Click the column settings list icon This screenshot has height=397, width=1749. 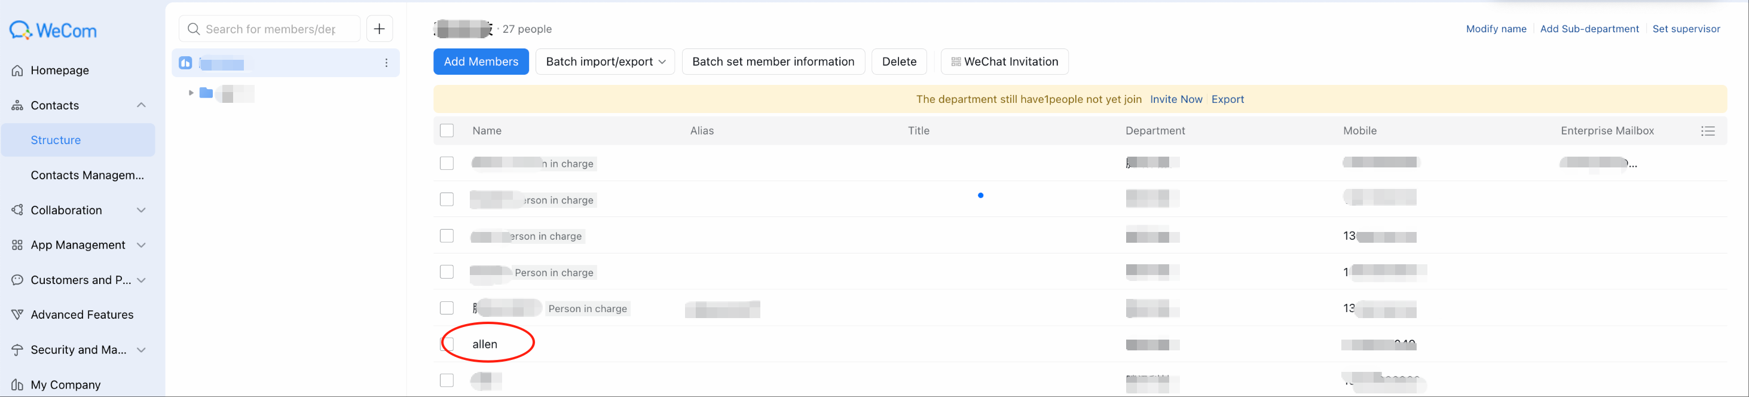coord(1708,131)
